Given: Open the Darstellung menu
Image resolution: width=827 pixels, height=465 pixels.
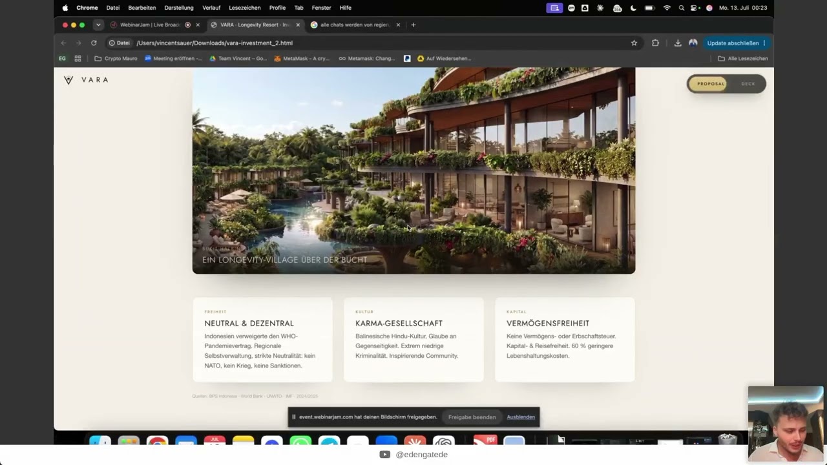Looking at the screenshot, I should pyautogui.click(x=179, y=8).
